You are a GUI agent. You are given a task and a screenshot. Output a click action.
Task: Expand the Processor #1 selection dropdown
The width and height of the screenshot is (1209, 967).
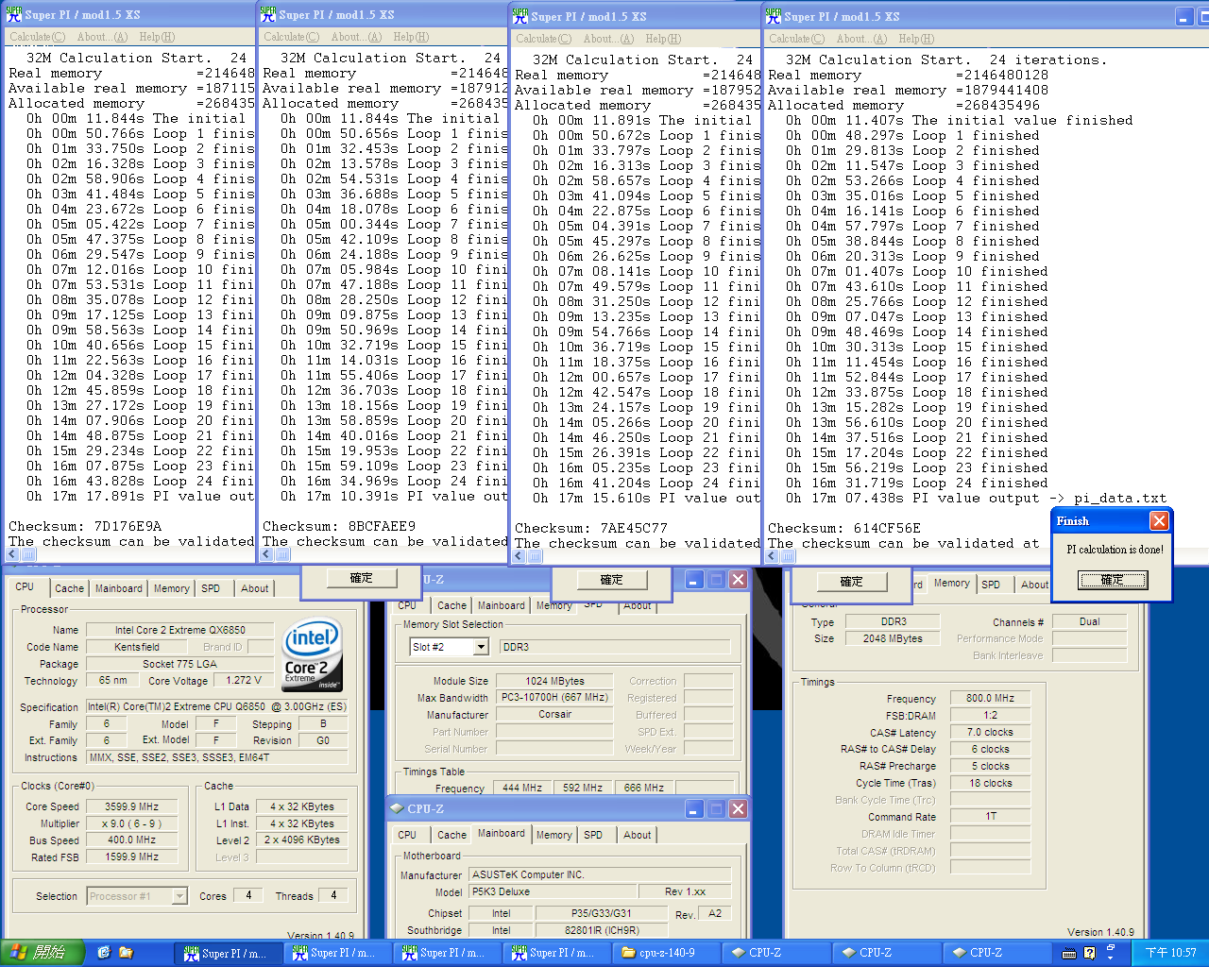click(x=180, y=896)
